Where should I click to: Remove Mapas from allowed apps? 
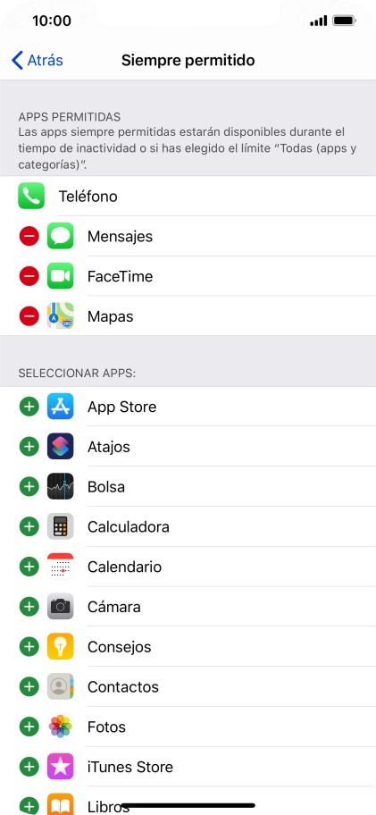pyautogui.click(x=29, y=316)
